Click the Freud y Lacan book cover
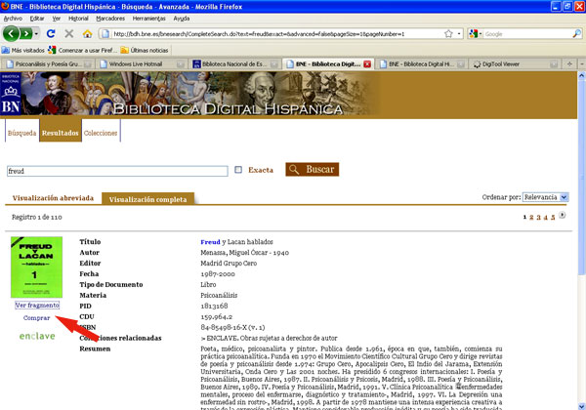The width and height of the screenshot is (586, 410). click(37, 266)
